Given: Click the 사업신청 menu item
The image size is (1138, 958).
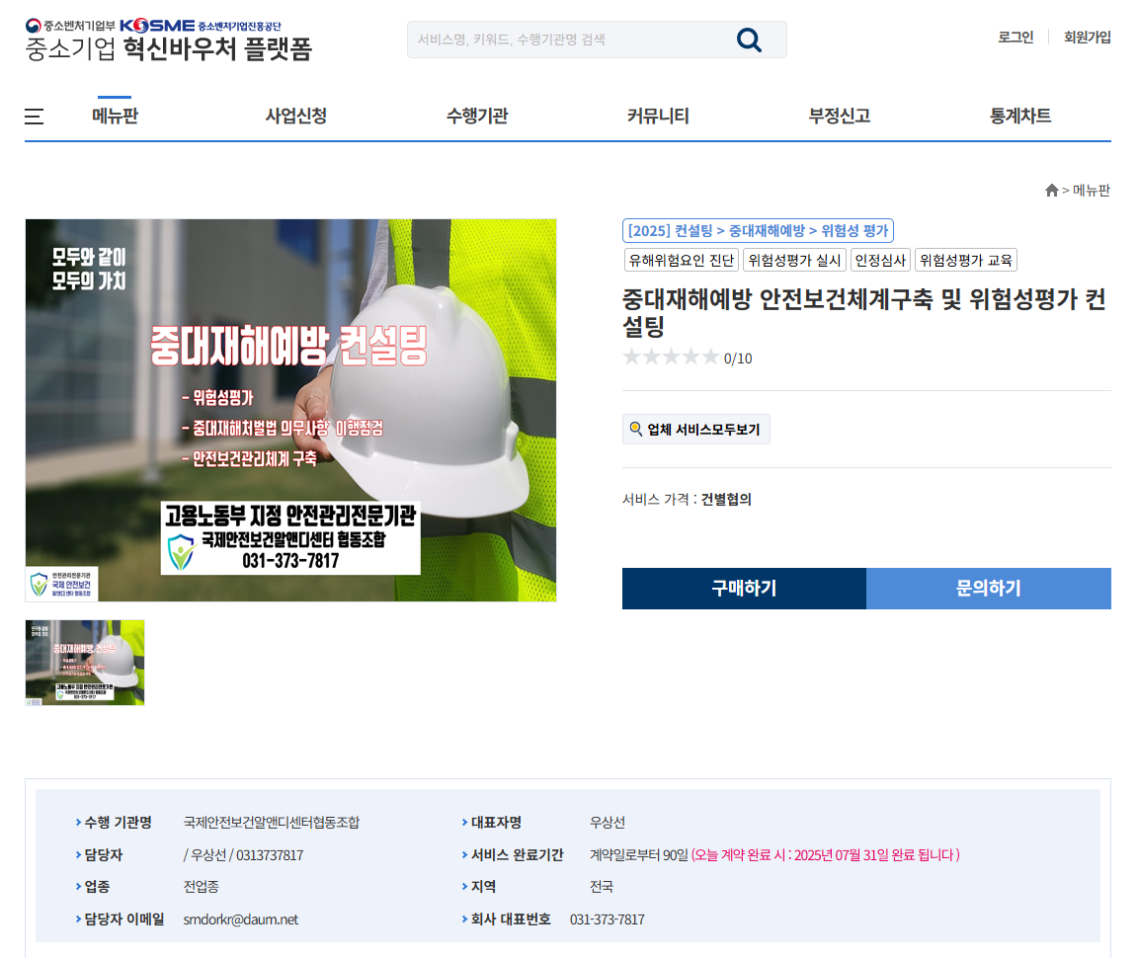Looking at the screenshot, I should (296, 117).
